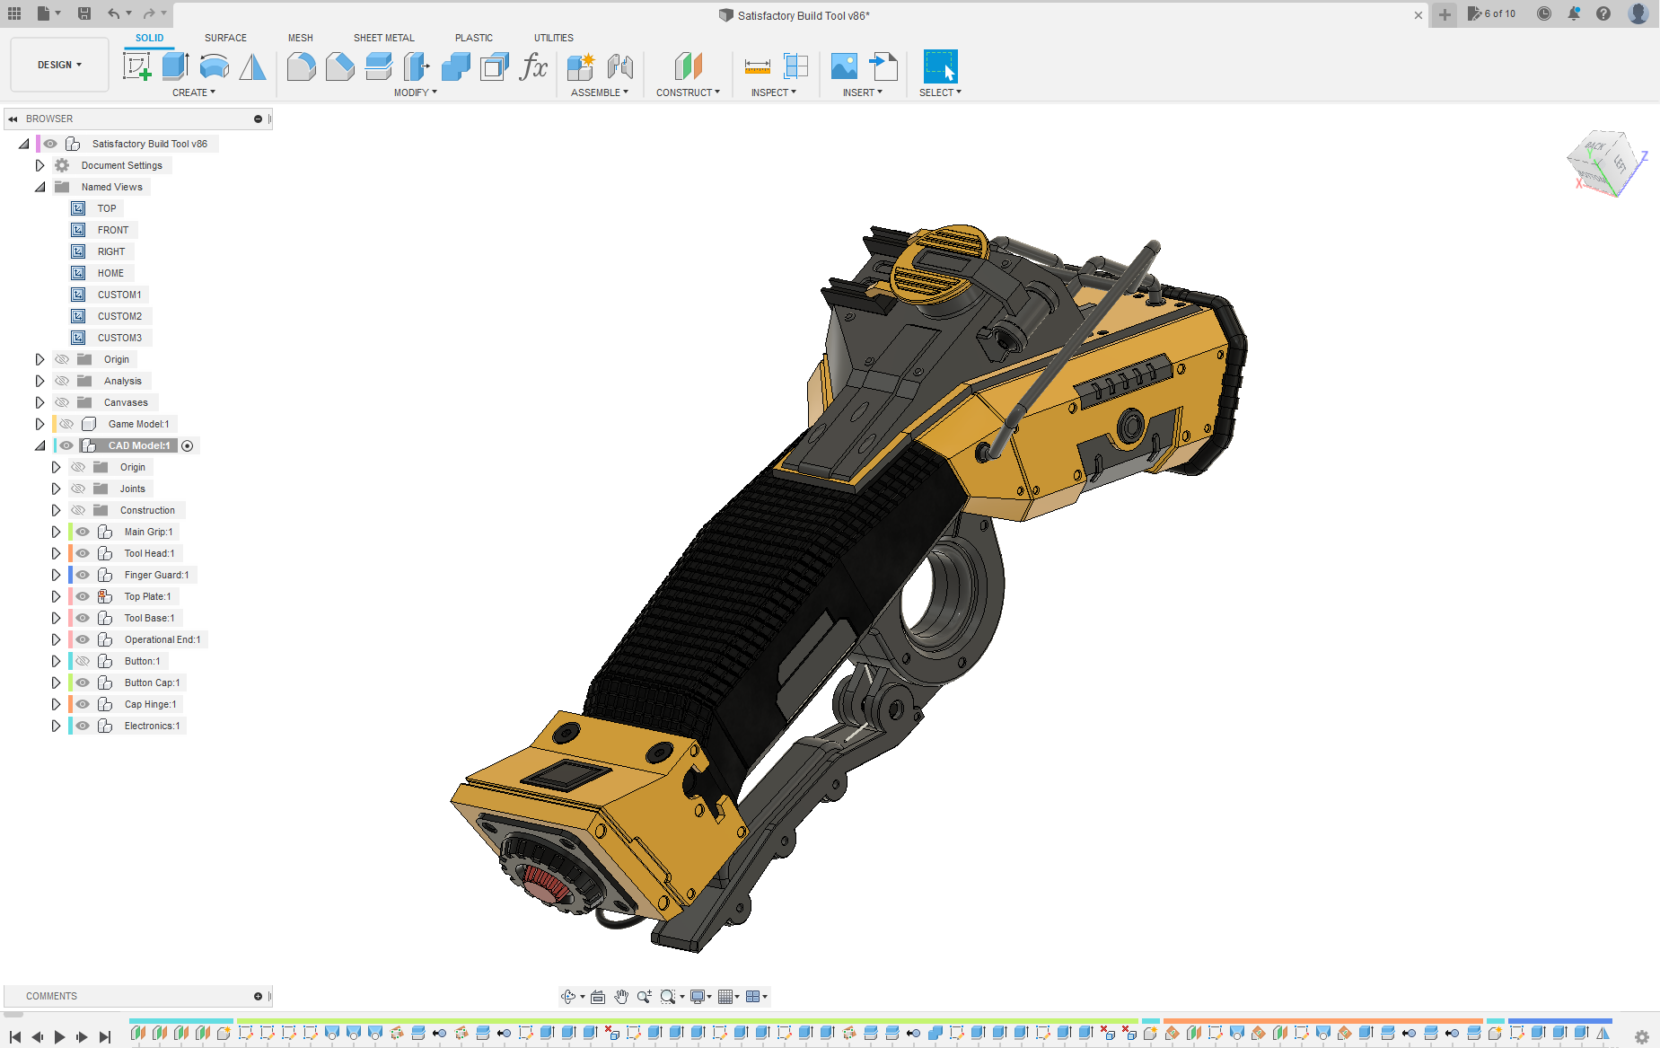Select the Create Sketch tool
Viewport: 1660px width, 1048px height.
tap(136, 66)
